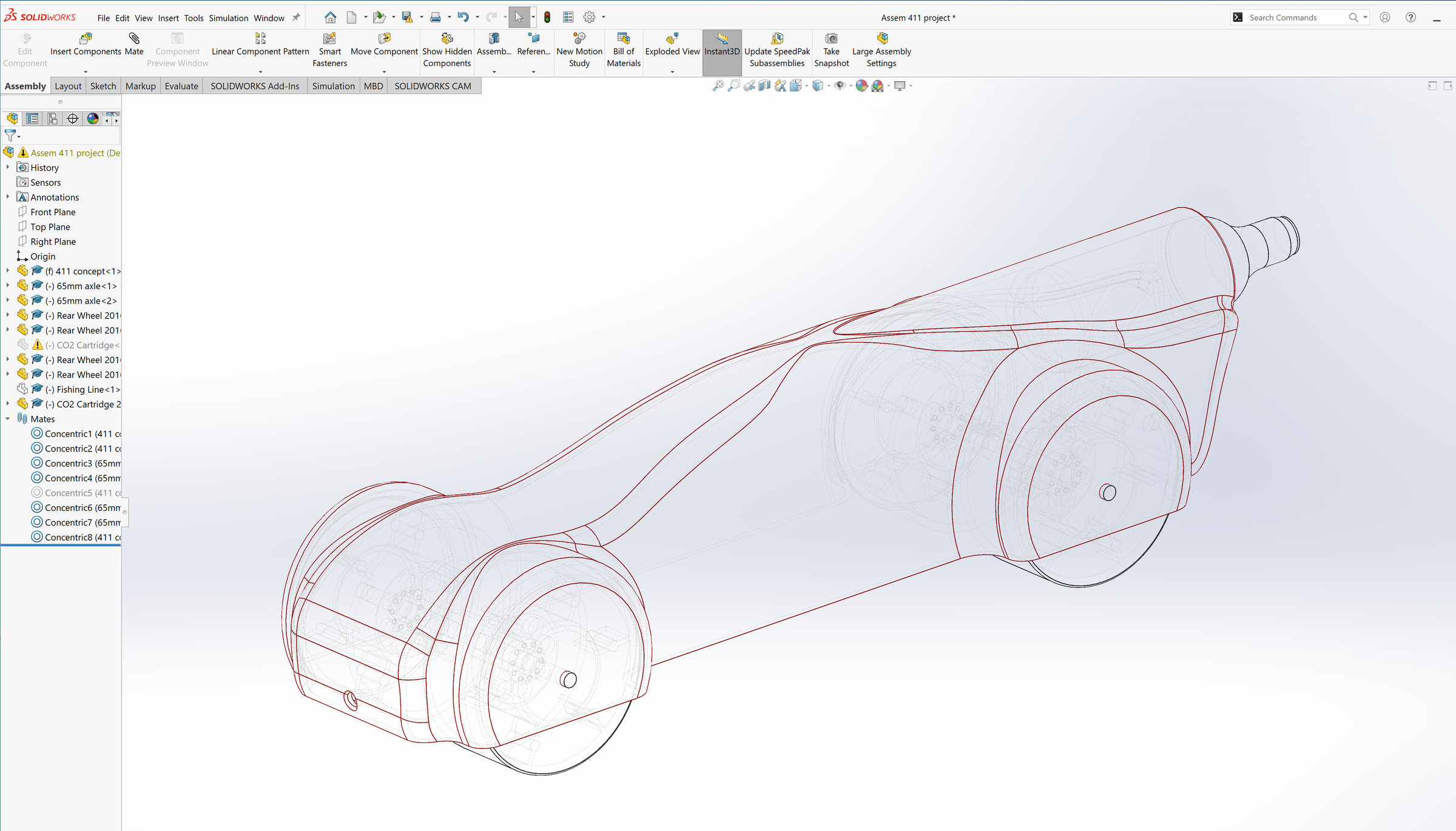This screenshot has height=831, width=1456.
Task: Select the Smart Fasteners tool
Action: click(x=329, y=50)
